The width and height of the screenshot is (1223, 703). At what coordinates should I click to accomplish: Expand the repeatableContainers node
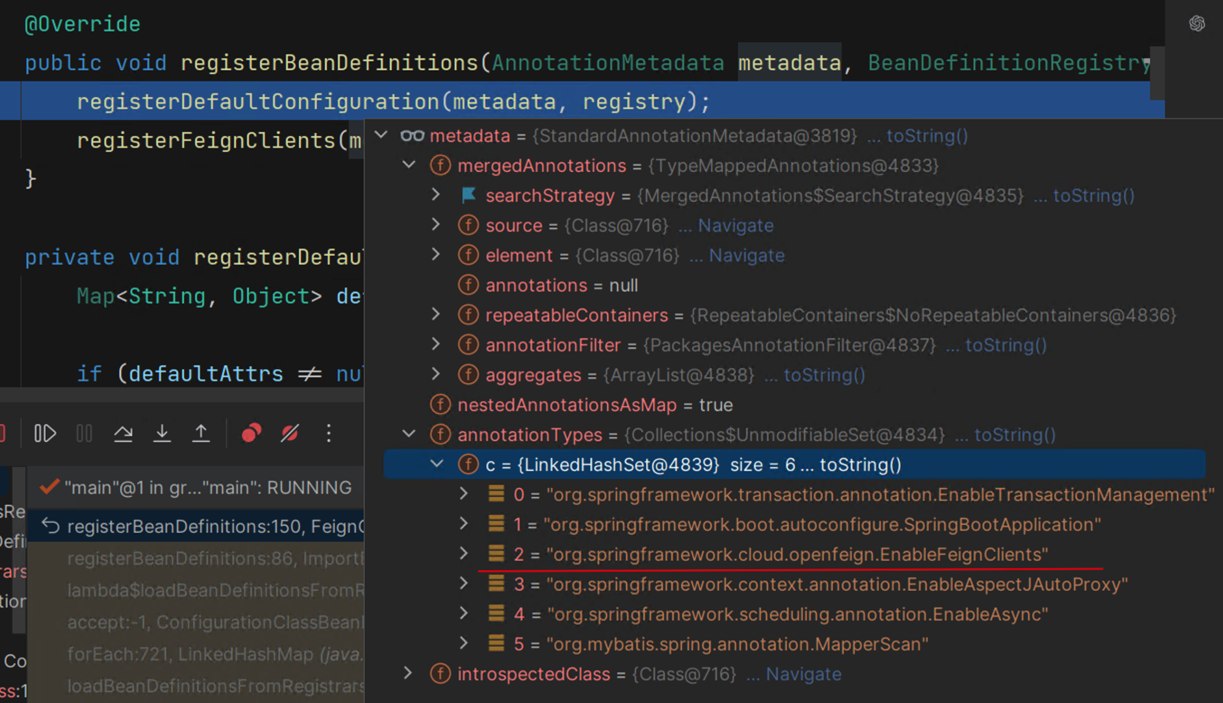(436, 315)
